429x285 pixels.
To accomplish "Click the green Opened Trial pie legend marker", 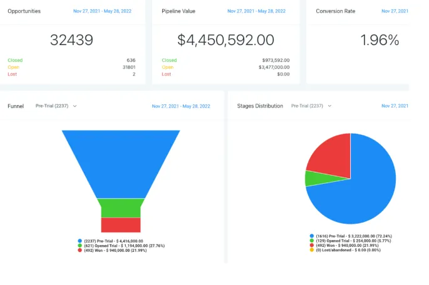I will click(x=312, y=241).
